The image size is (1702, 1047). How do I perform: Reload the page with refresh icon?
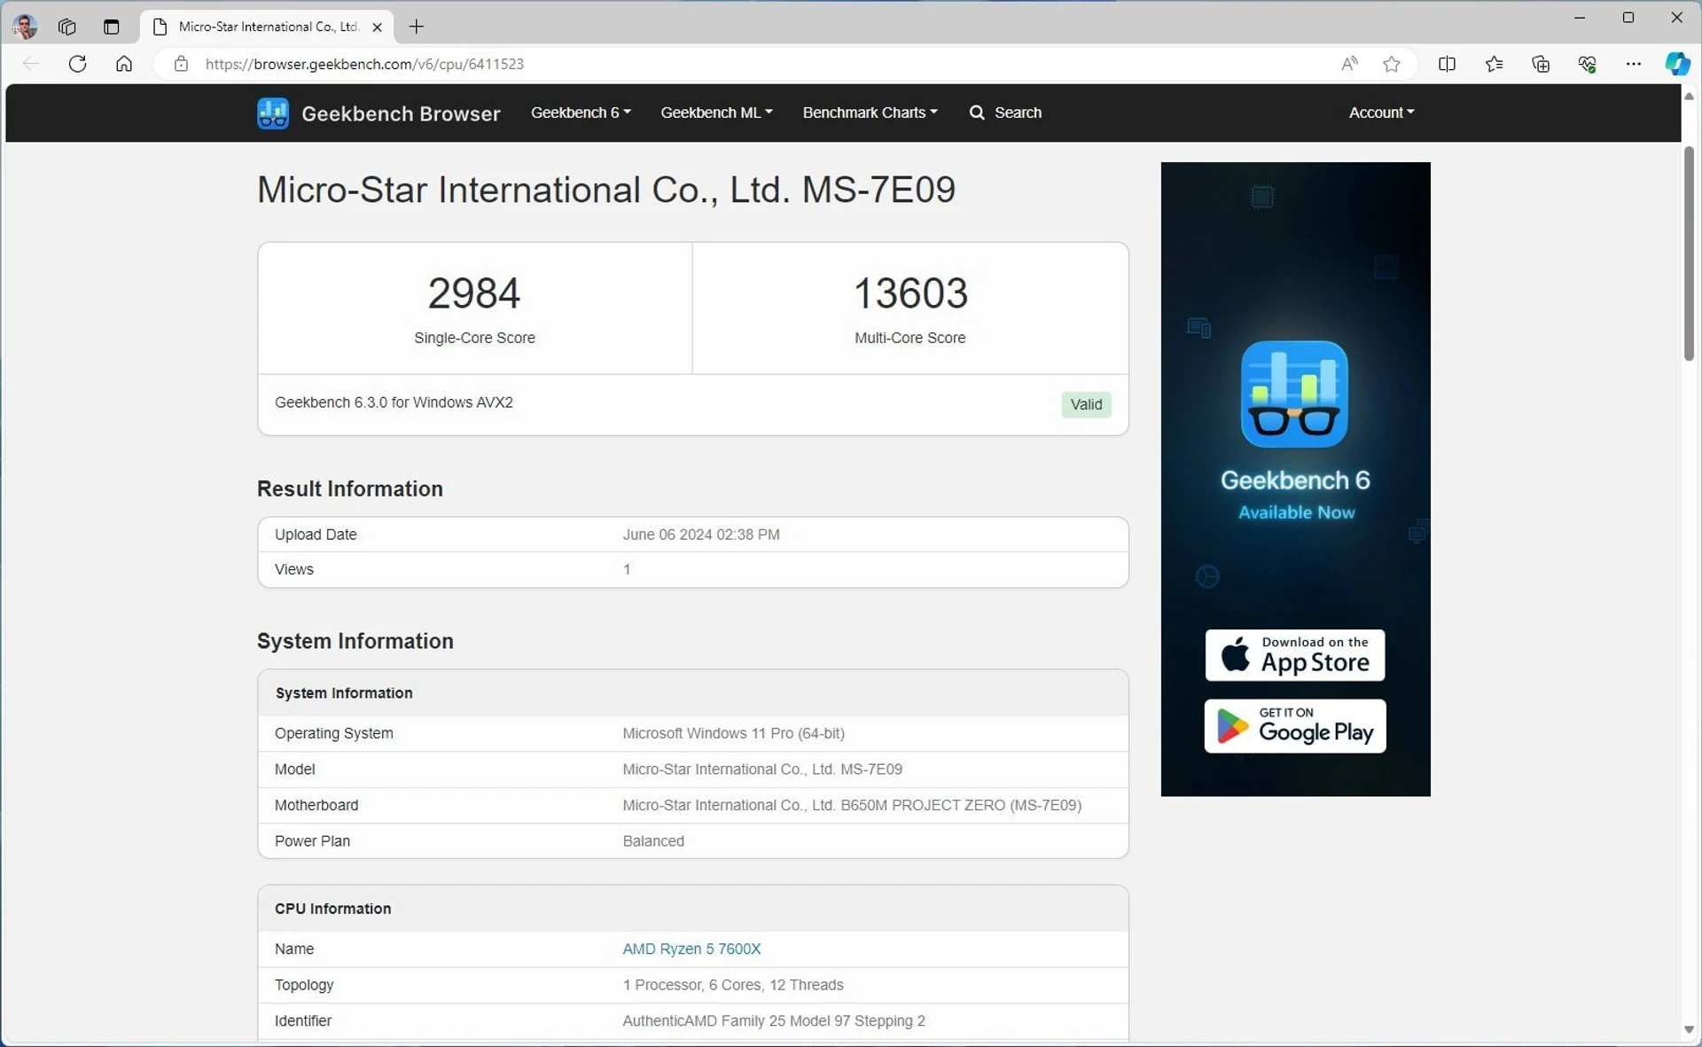[78, 64]
